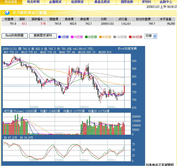
Task: Click the 日期 column header
Action: pos(104,19)
